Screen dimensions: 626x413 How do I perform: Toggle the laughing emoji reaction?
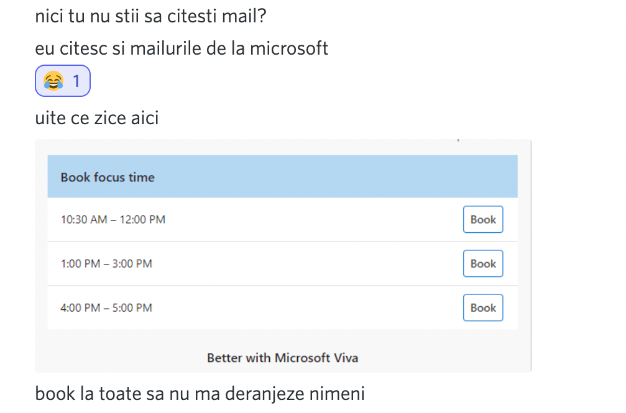point(63,81)
